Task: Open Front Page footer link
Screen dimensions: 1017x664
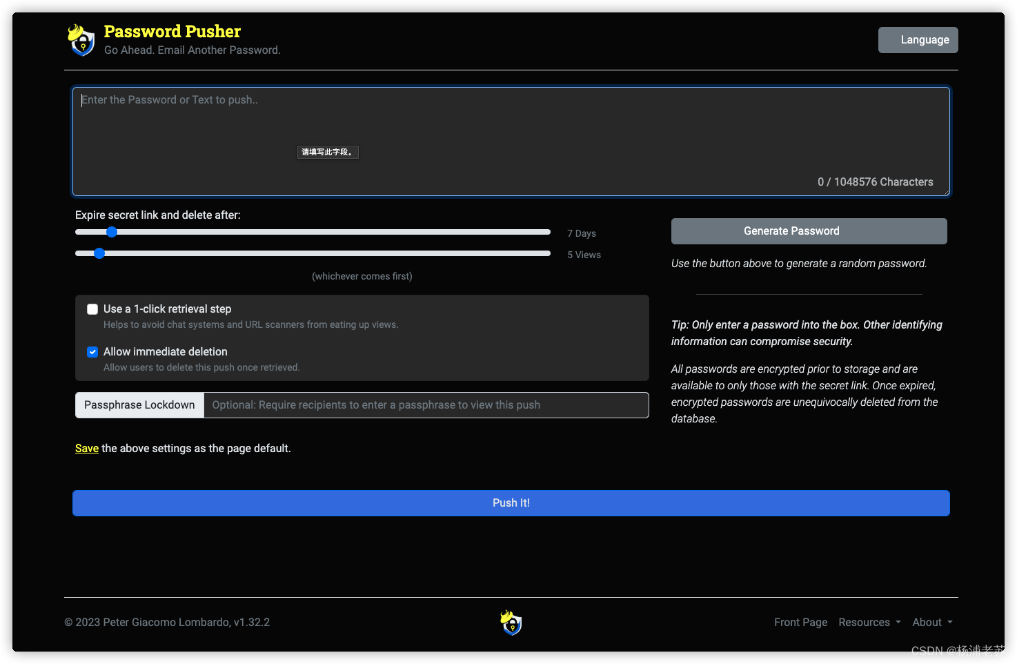Action: point(800,623)
